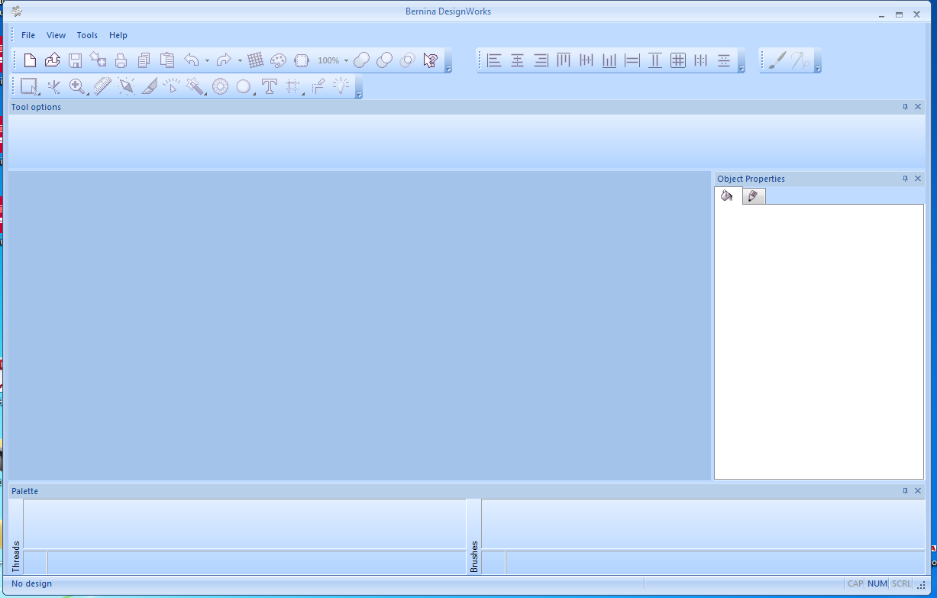
Task: Click the vertical Threads palette label
Action: [16, 557]
